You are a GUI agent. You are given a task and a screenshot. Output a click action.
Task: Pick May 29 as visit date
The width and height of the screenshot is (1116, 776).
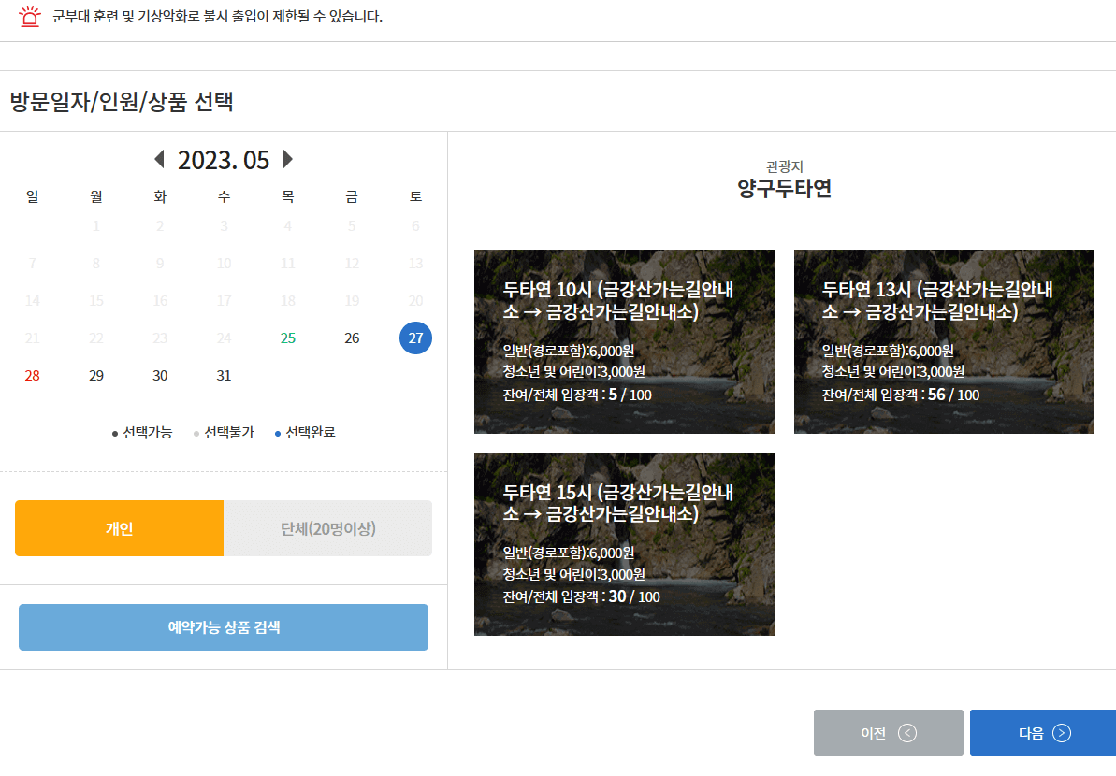(95, 375)
